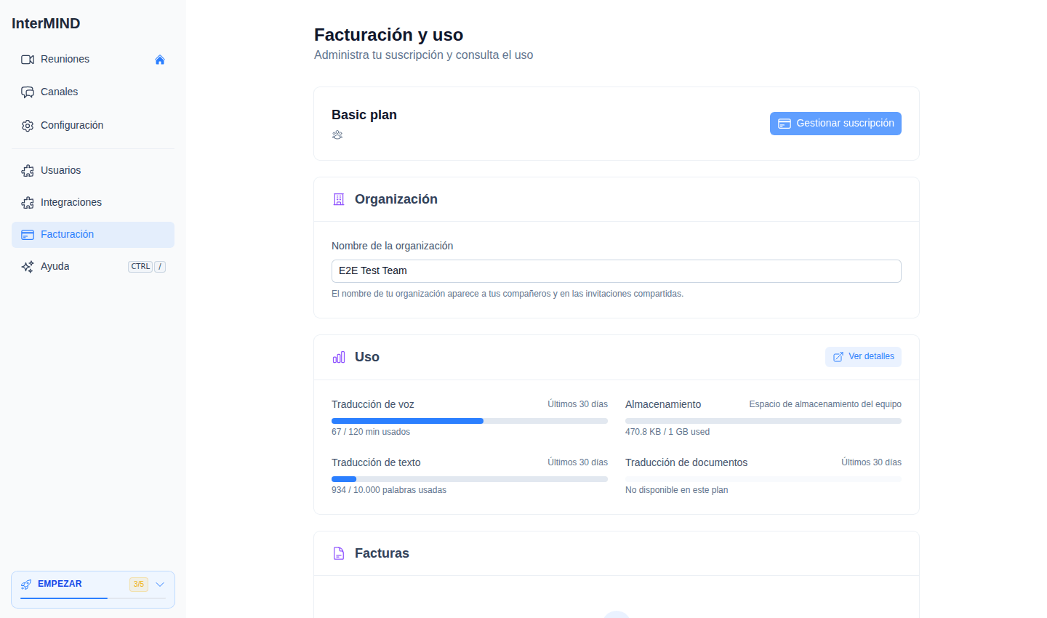The width and height of the screenshot is (1047, 618).
Task: Click the Usuarios puzzle icon
Action: pos(28,171)
